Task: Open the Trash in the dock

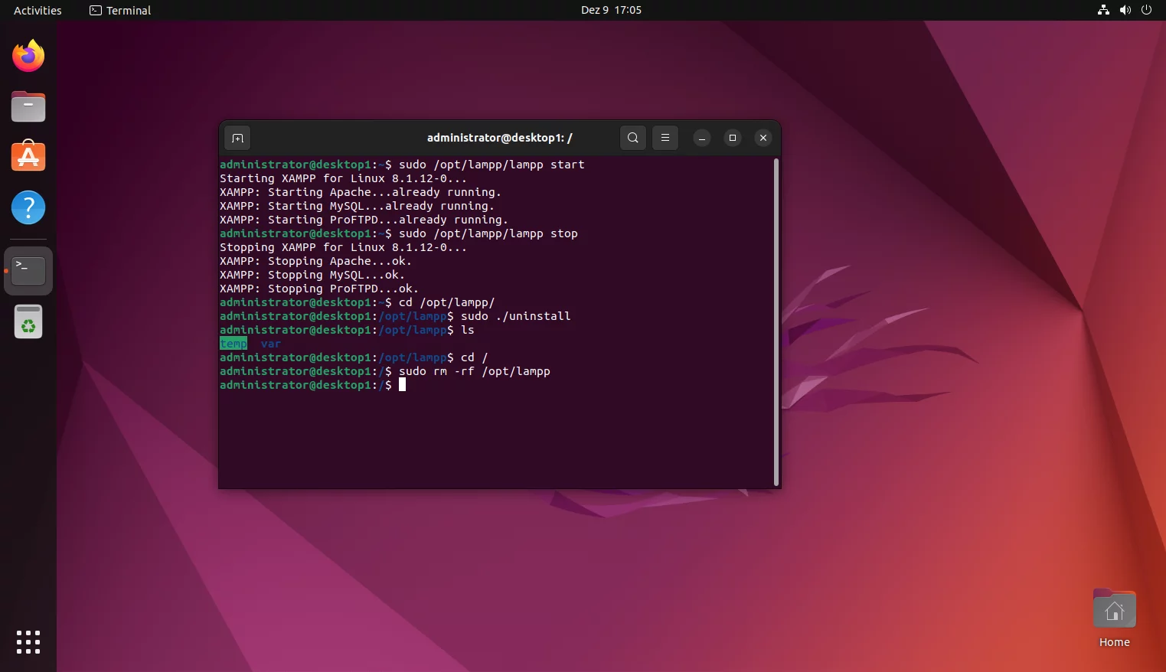Action: tap(28, 322)
